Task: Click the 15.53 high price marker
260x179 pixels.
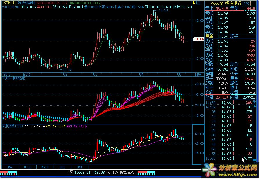Action: pos(163,10)
